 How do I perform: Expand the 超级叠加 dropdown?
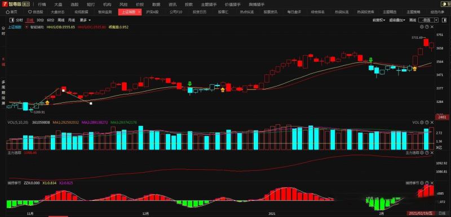coord(397,20)
